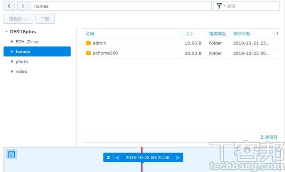Viewport: 285px width, 172px height.
Task: Select photo in the tree
Action: point(22,62)
